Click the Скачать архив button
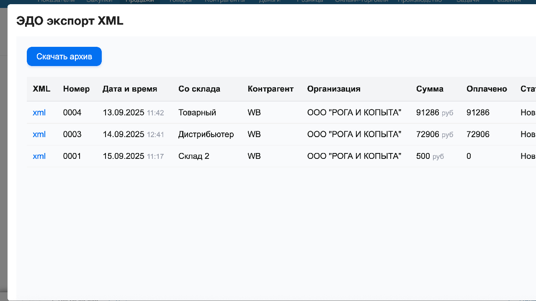 64,56
